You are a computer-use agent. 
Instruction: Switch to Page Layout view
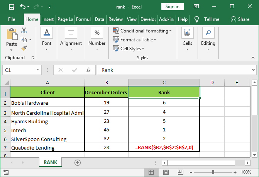[x=166, y=172]
